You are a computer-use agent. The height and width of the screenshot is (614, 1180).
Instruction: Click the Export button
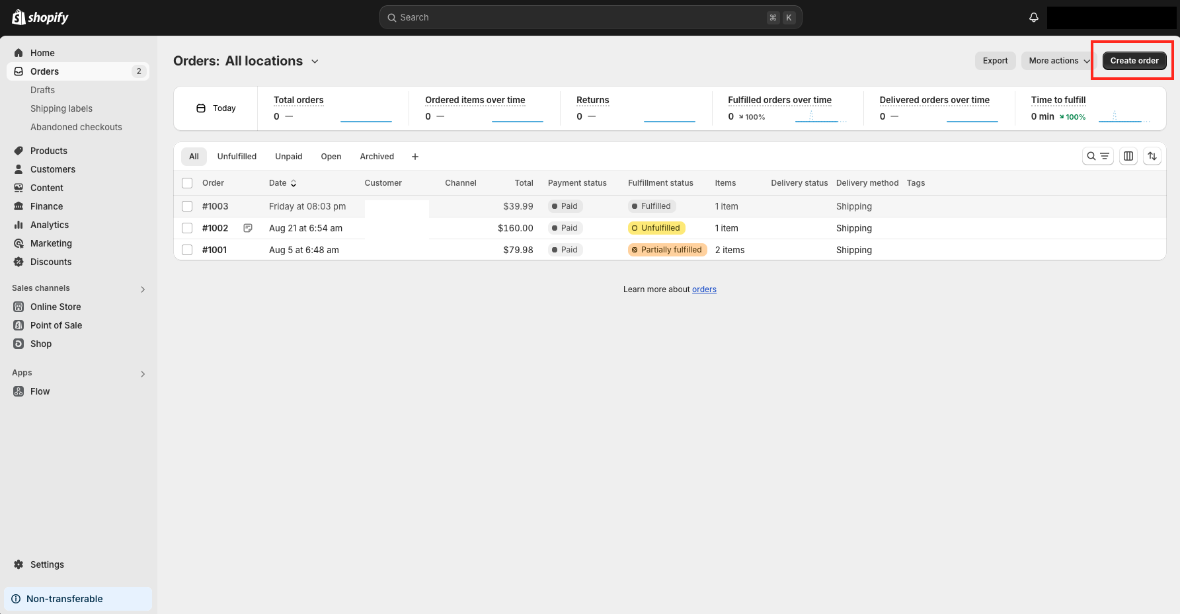click(x=995, y=61)
